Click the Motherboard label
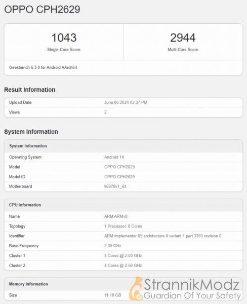The height and width of the screenshot is (304, 247). click(21, 186)
